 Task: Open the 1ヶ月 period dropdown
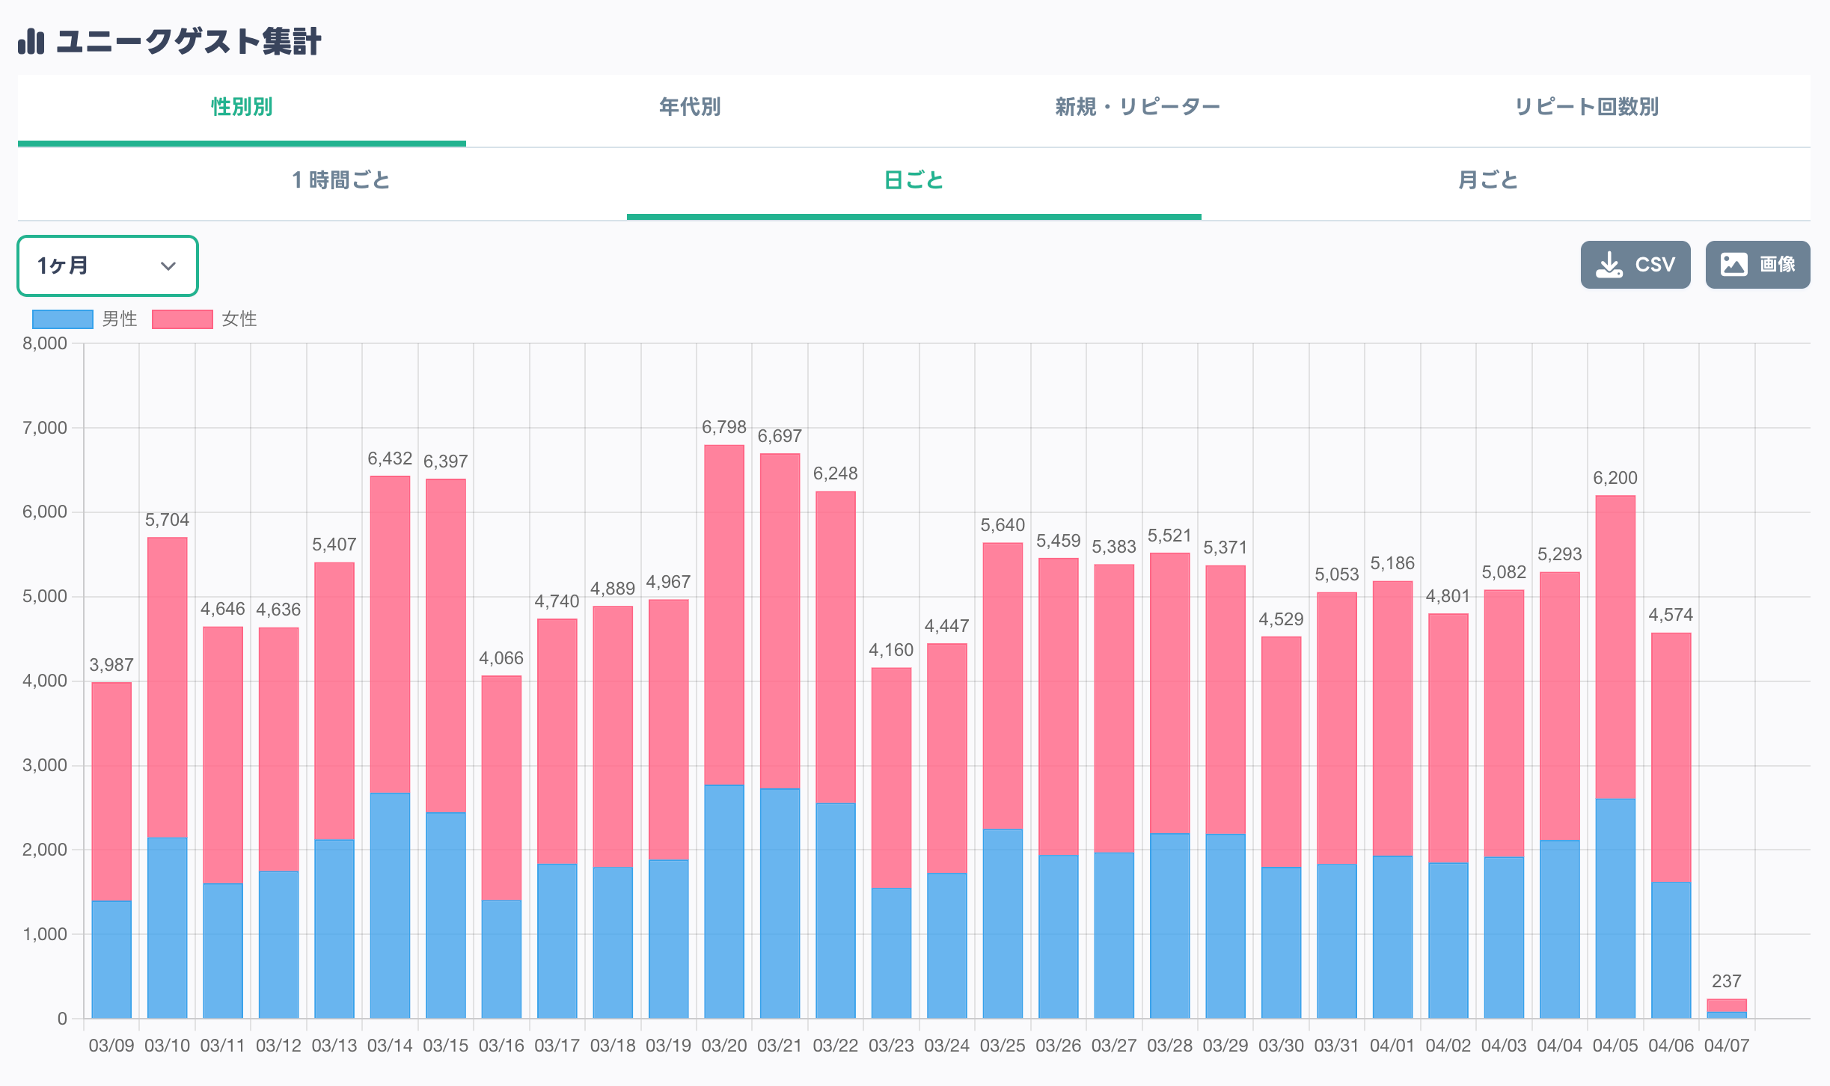107,266
